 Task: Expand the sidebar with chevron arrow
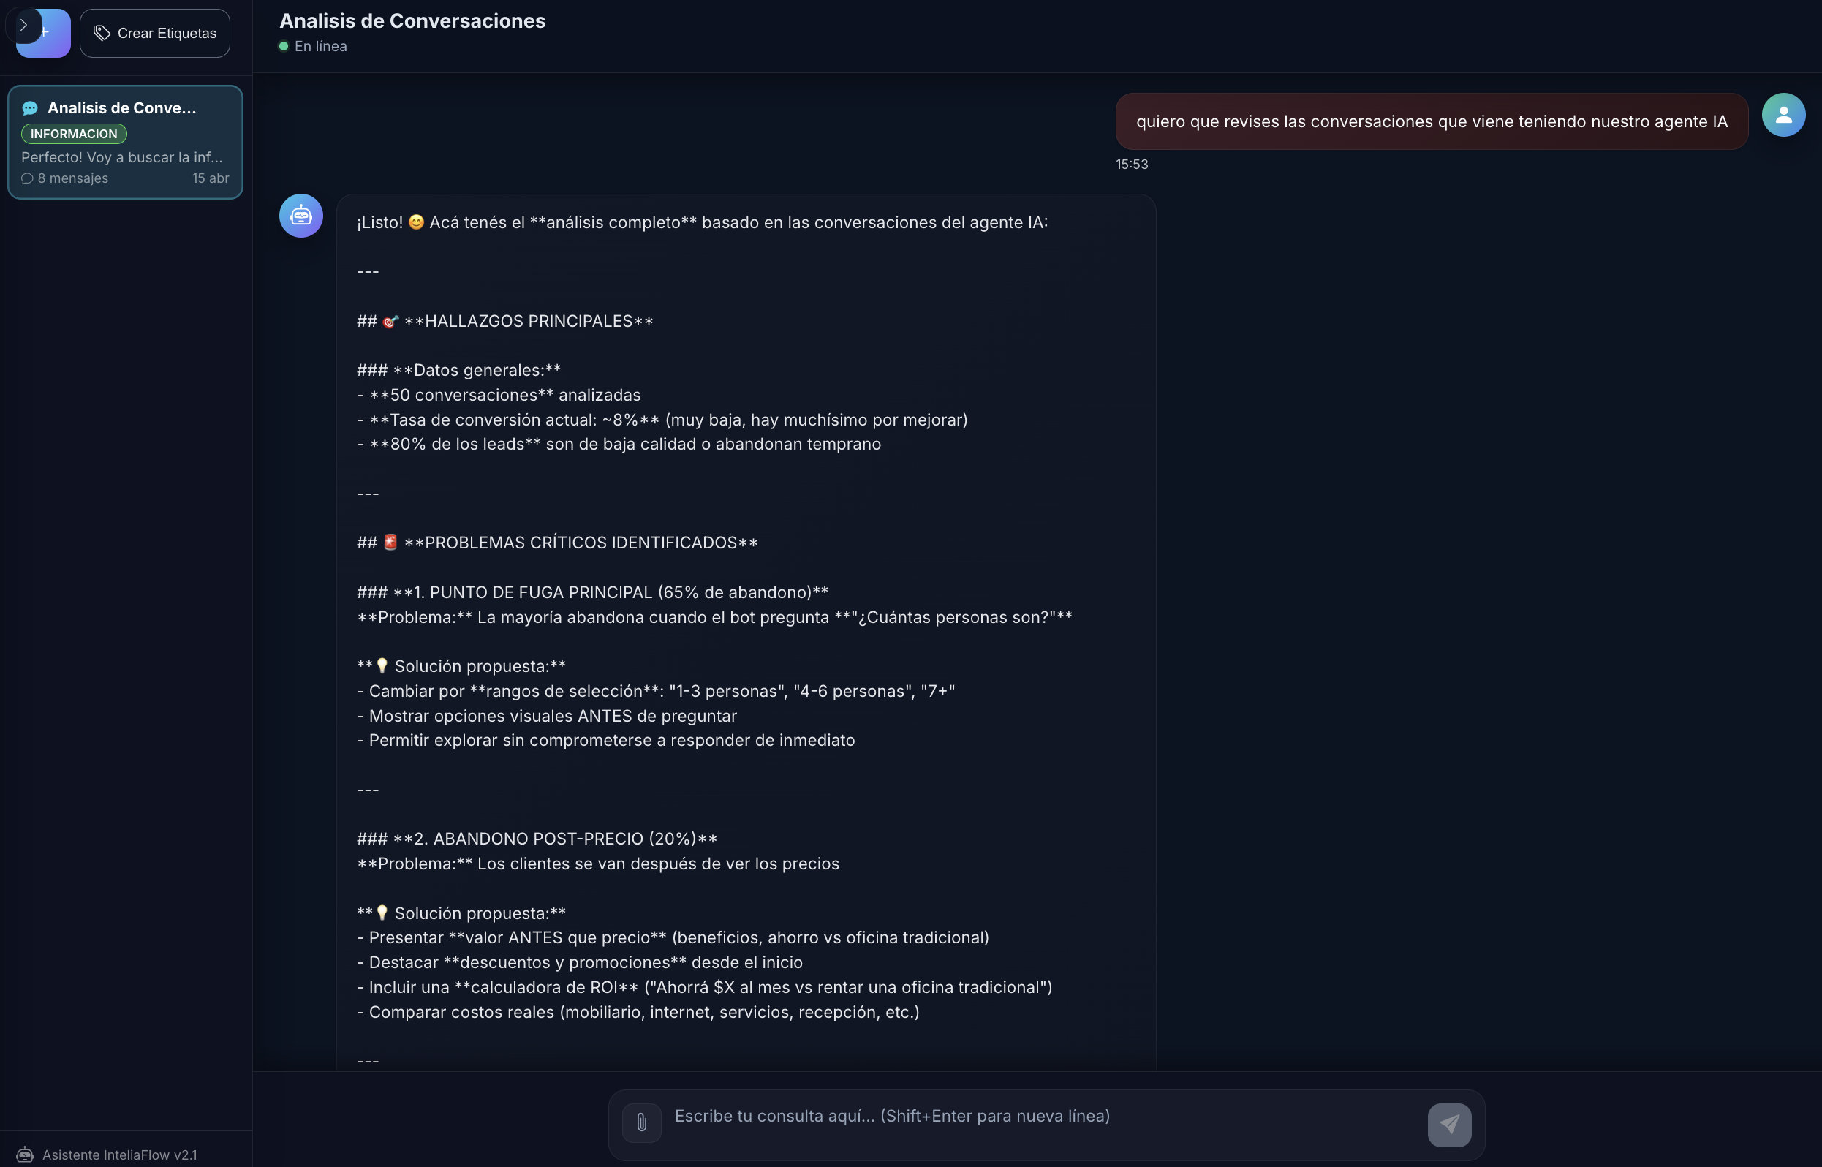click(x=23, y=25)
